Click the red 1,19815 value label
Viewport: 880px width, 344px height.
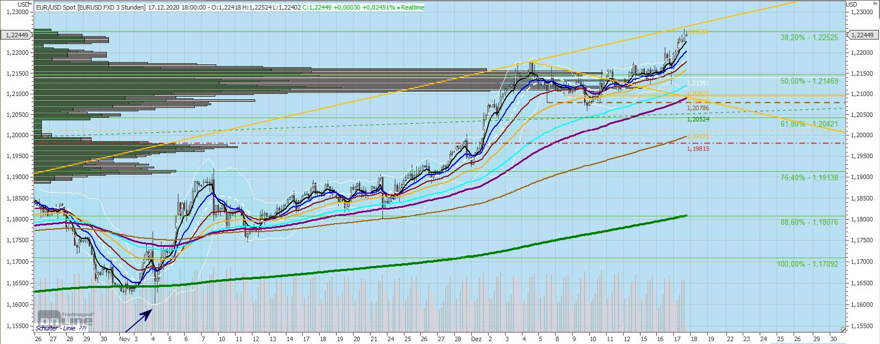[698, 149]
